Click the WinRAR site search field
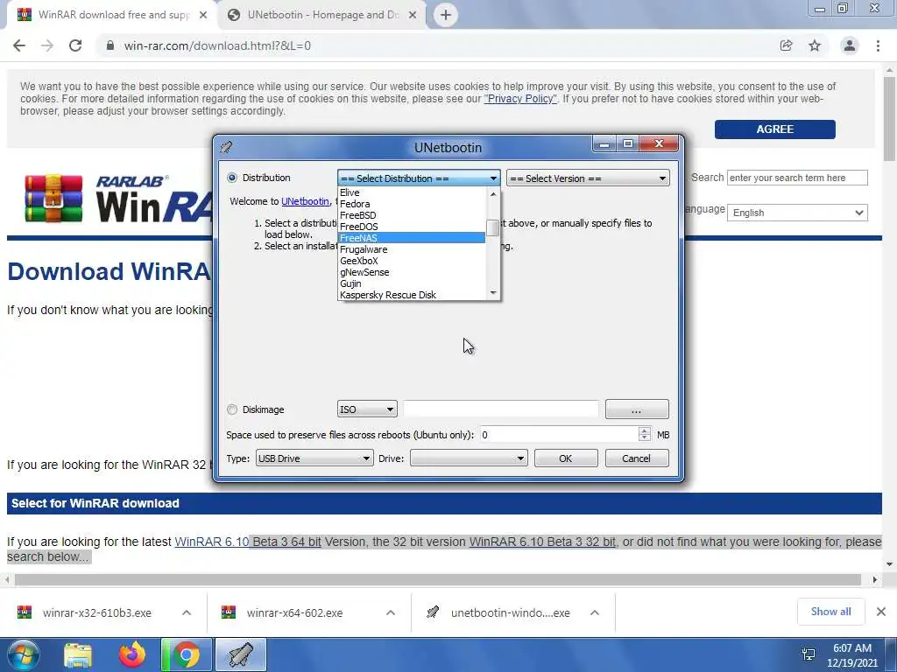 pos(797,178)
